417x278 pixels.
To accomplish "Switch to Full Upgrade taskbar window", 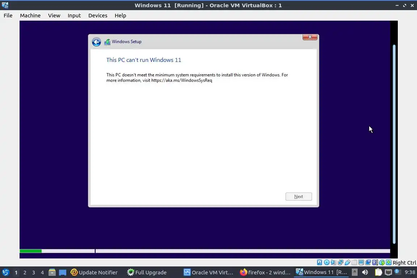I will 147,272.
